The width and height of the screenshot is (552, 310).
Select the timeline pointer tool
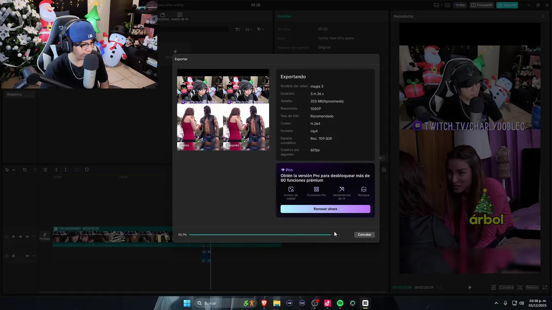7,170
